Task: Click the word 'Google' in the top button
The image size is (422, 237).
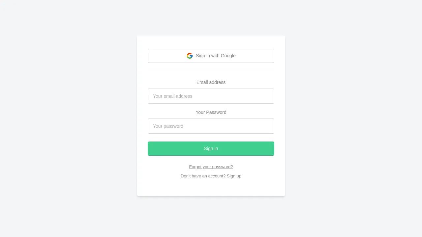Action: pyautogui.click(x=228, y=56)
